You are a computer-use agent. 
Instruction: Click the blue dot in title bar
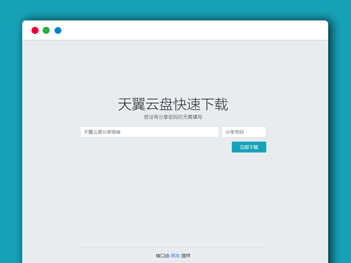point(58,30)
